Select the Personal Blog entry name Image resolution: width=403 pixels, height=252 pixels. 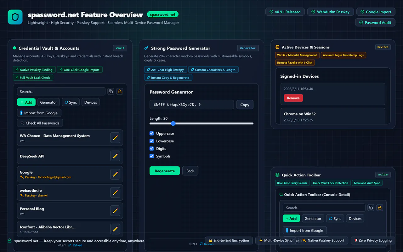coord(32,209)
